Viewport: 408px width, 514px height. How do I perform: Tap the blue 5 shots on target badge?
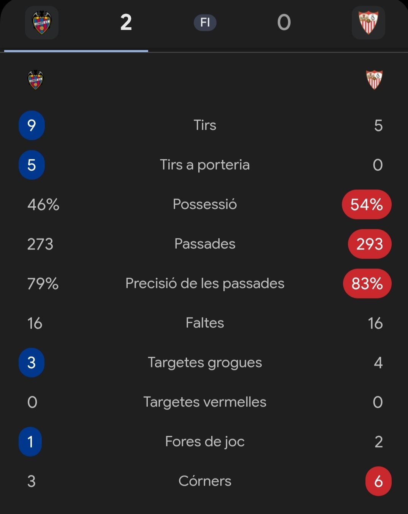click(x=32, y=165)
